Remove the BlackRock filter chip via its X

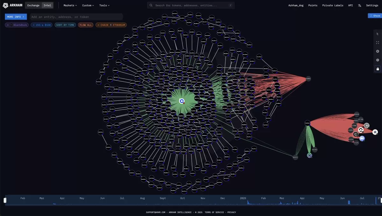click(x=8, y=25)
